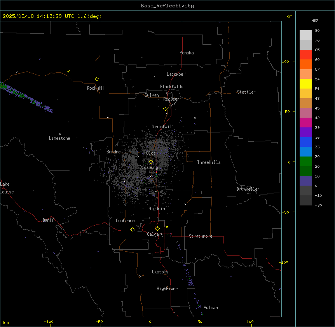Image resolution: width=335 pixels, height=327 pixels.
Task: Click the pink swatch between 42 and 45 dBZ
Action: 305,113
